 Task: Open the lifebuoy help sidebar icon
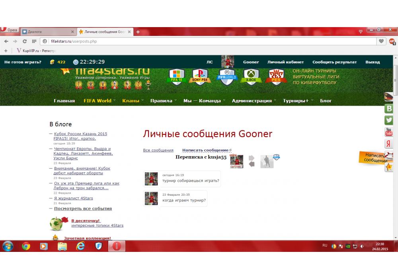coord(389,155)
